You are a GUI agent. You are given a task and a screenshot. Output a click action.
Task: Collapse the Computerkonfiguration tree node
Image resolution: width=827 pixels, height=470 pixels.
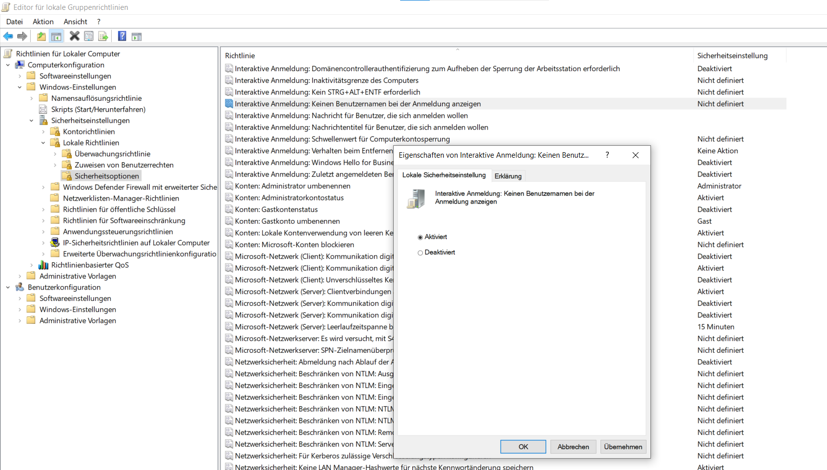pos(8,65)
